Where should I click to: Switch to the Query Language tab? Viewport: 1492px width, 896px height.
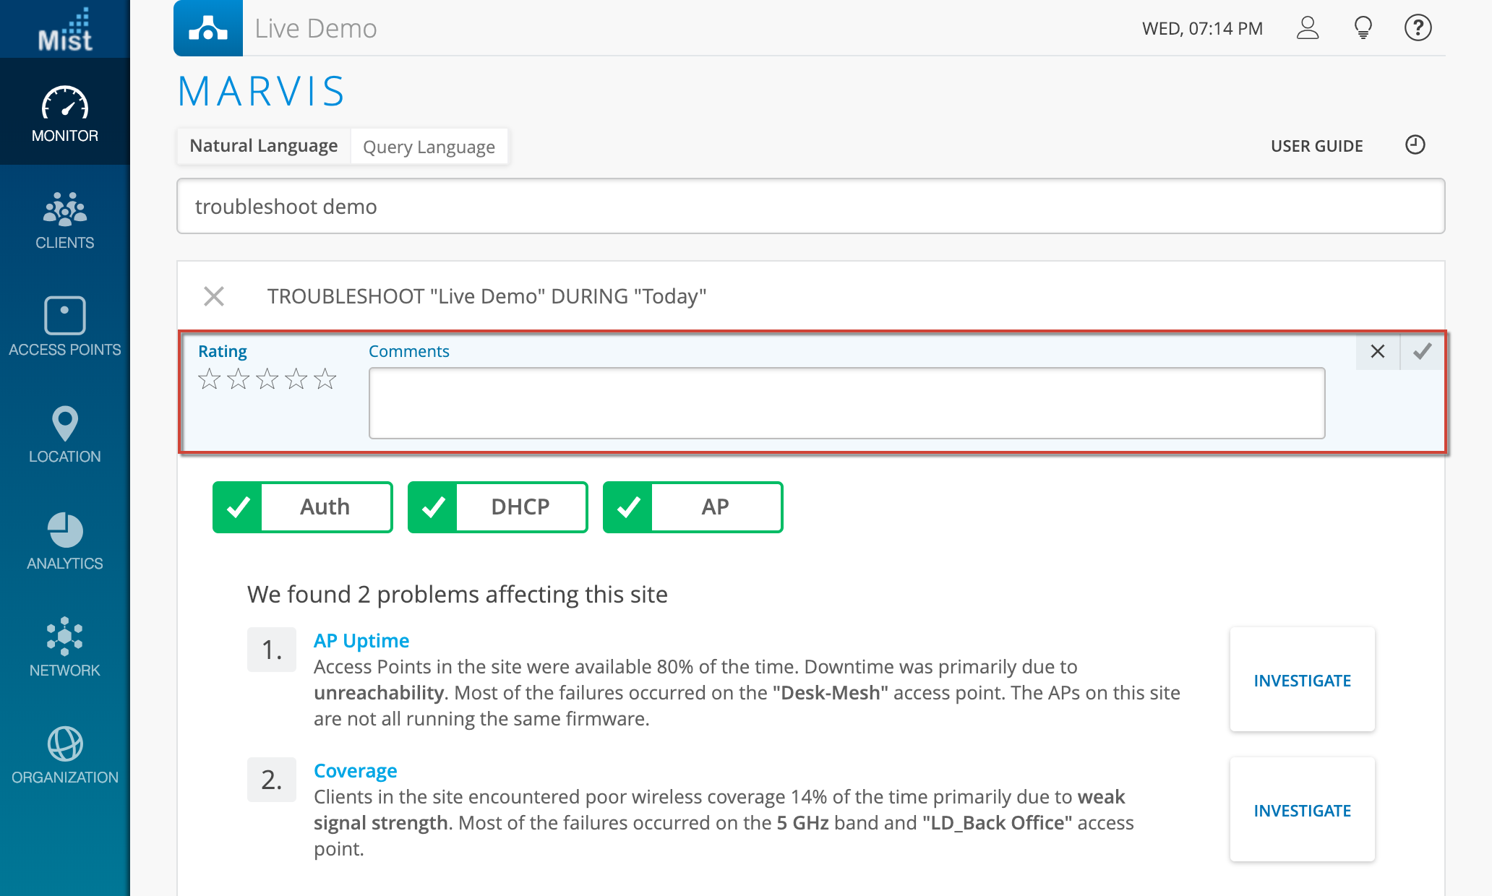[429, 147]
